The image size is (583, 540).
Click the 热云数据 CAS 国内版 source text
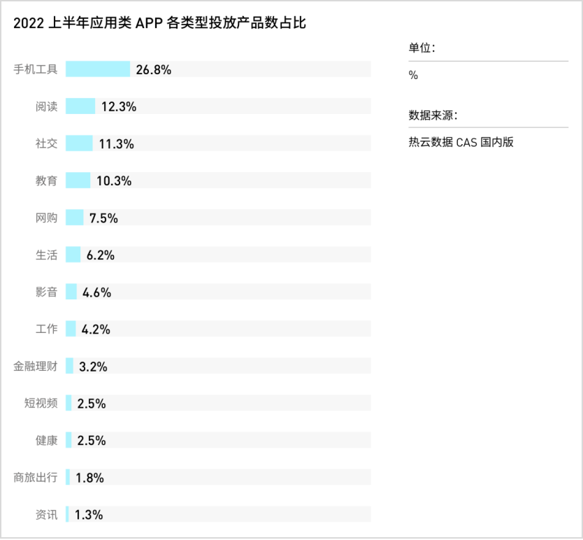[x=461, y=142]
